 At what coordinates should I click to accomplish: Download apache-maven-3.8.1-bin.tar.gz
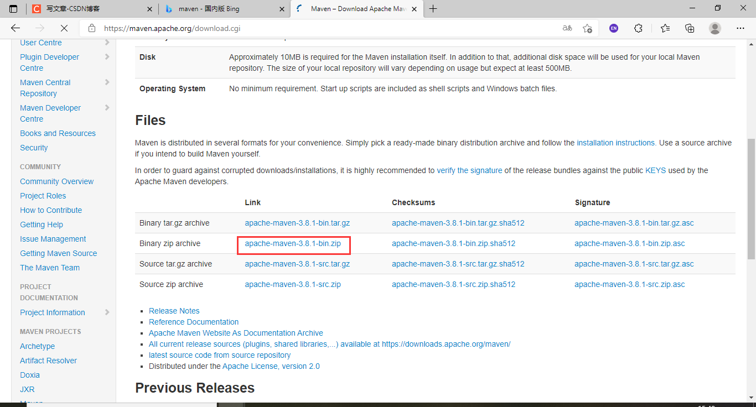pyautogui.click(x=297, y=223)
